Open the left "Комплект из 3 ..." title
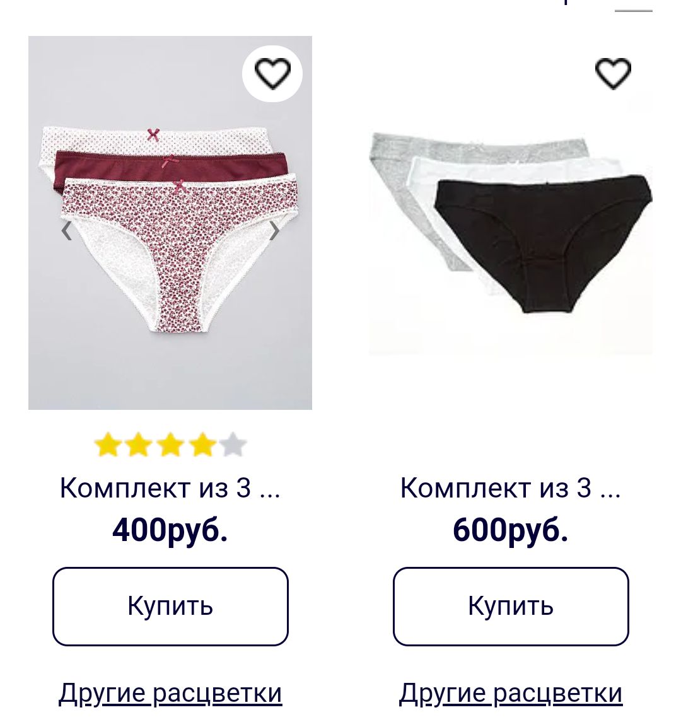681x722 pixels. pyautogui.click(x=170, y=487)
